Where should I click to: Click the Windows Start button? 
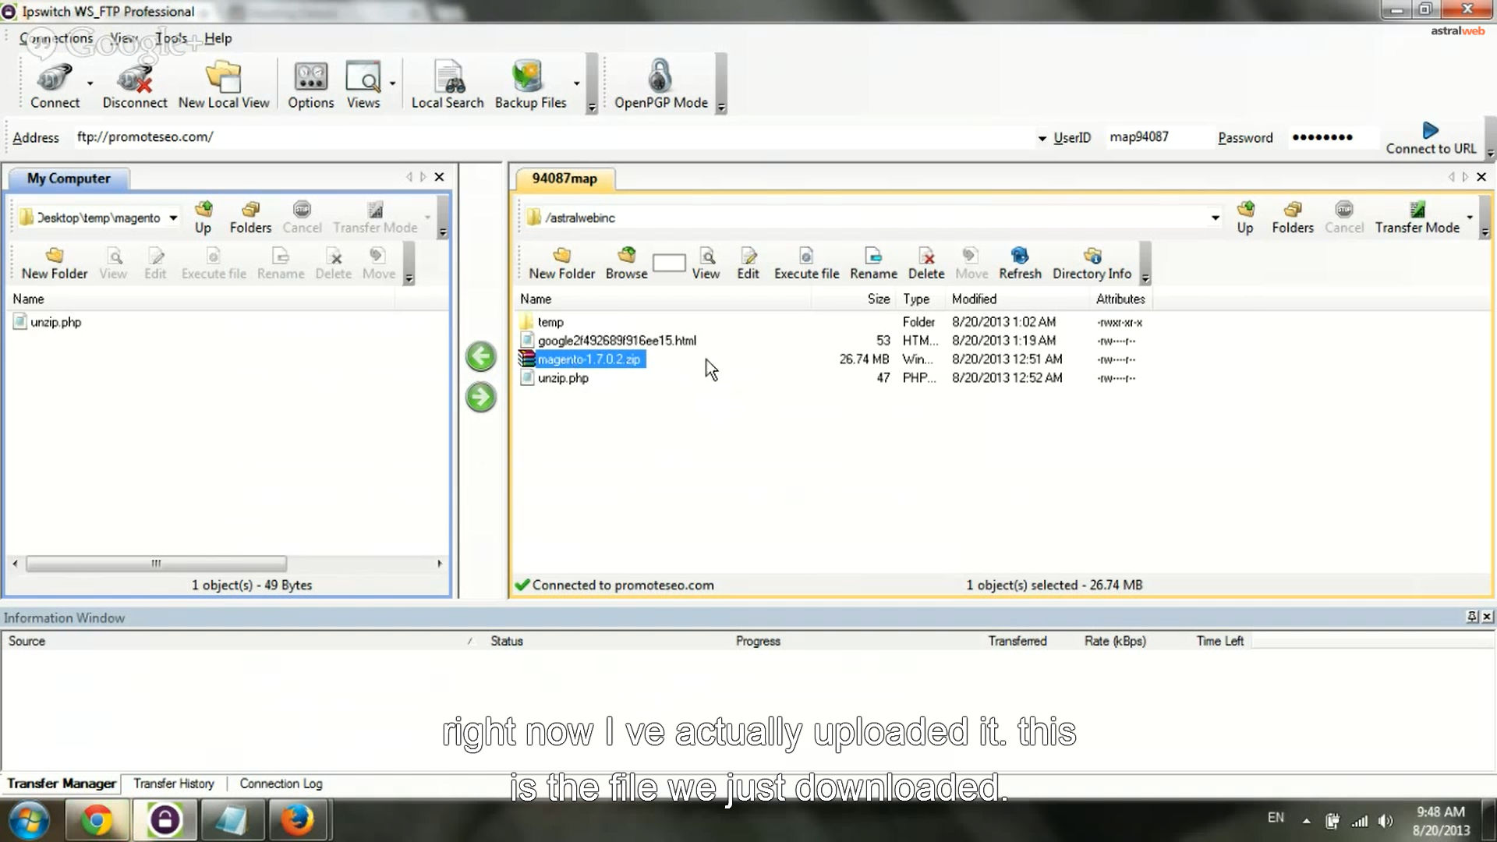coord(29,821)
